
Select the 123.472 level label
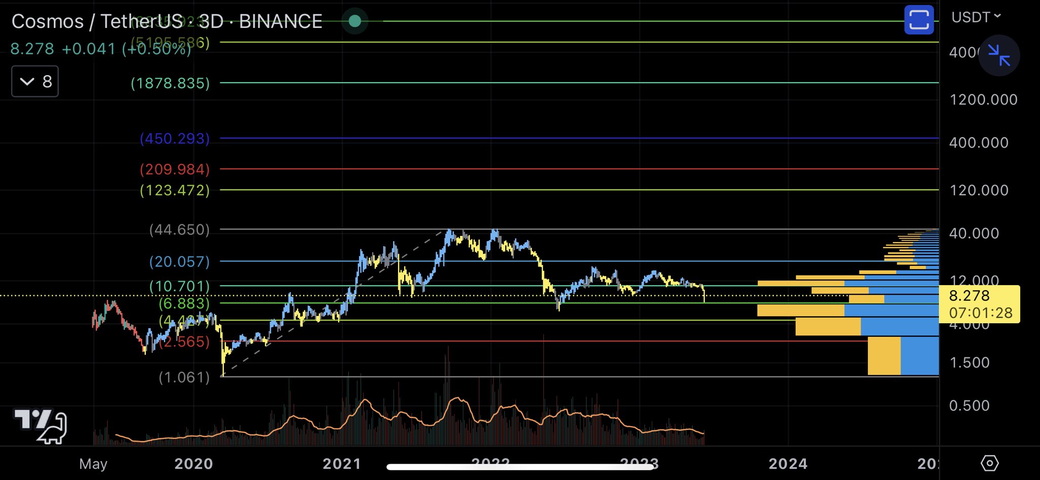(x=175, y=190)
